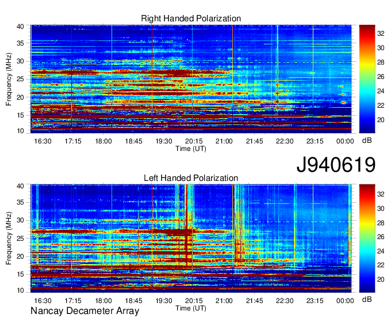The height and width of the screenshot is (318, 391).
Task: Select the 18:00 tick under Left Handed plot
Action: [103, 301]
